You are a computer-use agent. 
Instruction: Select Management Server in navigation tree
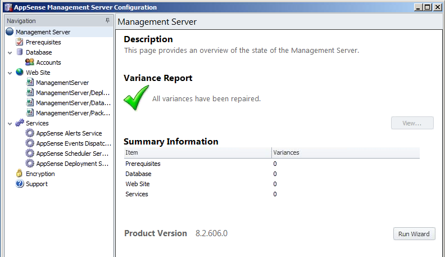pos(43,32)
